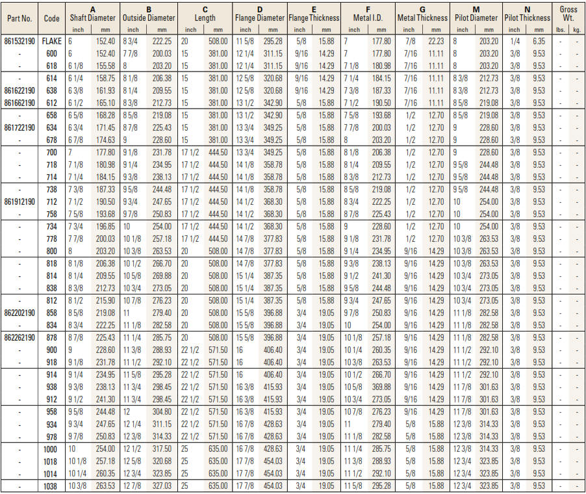Click the Flange Diameter column header
586x494 pixels.
260,18
